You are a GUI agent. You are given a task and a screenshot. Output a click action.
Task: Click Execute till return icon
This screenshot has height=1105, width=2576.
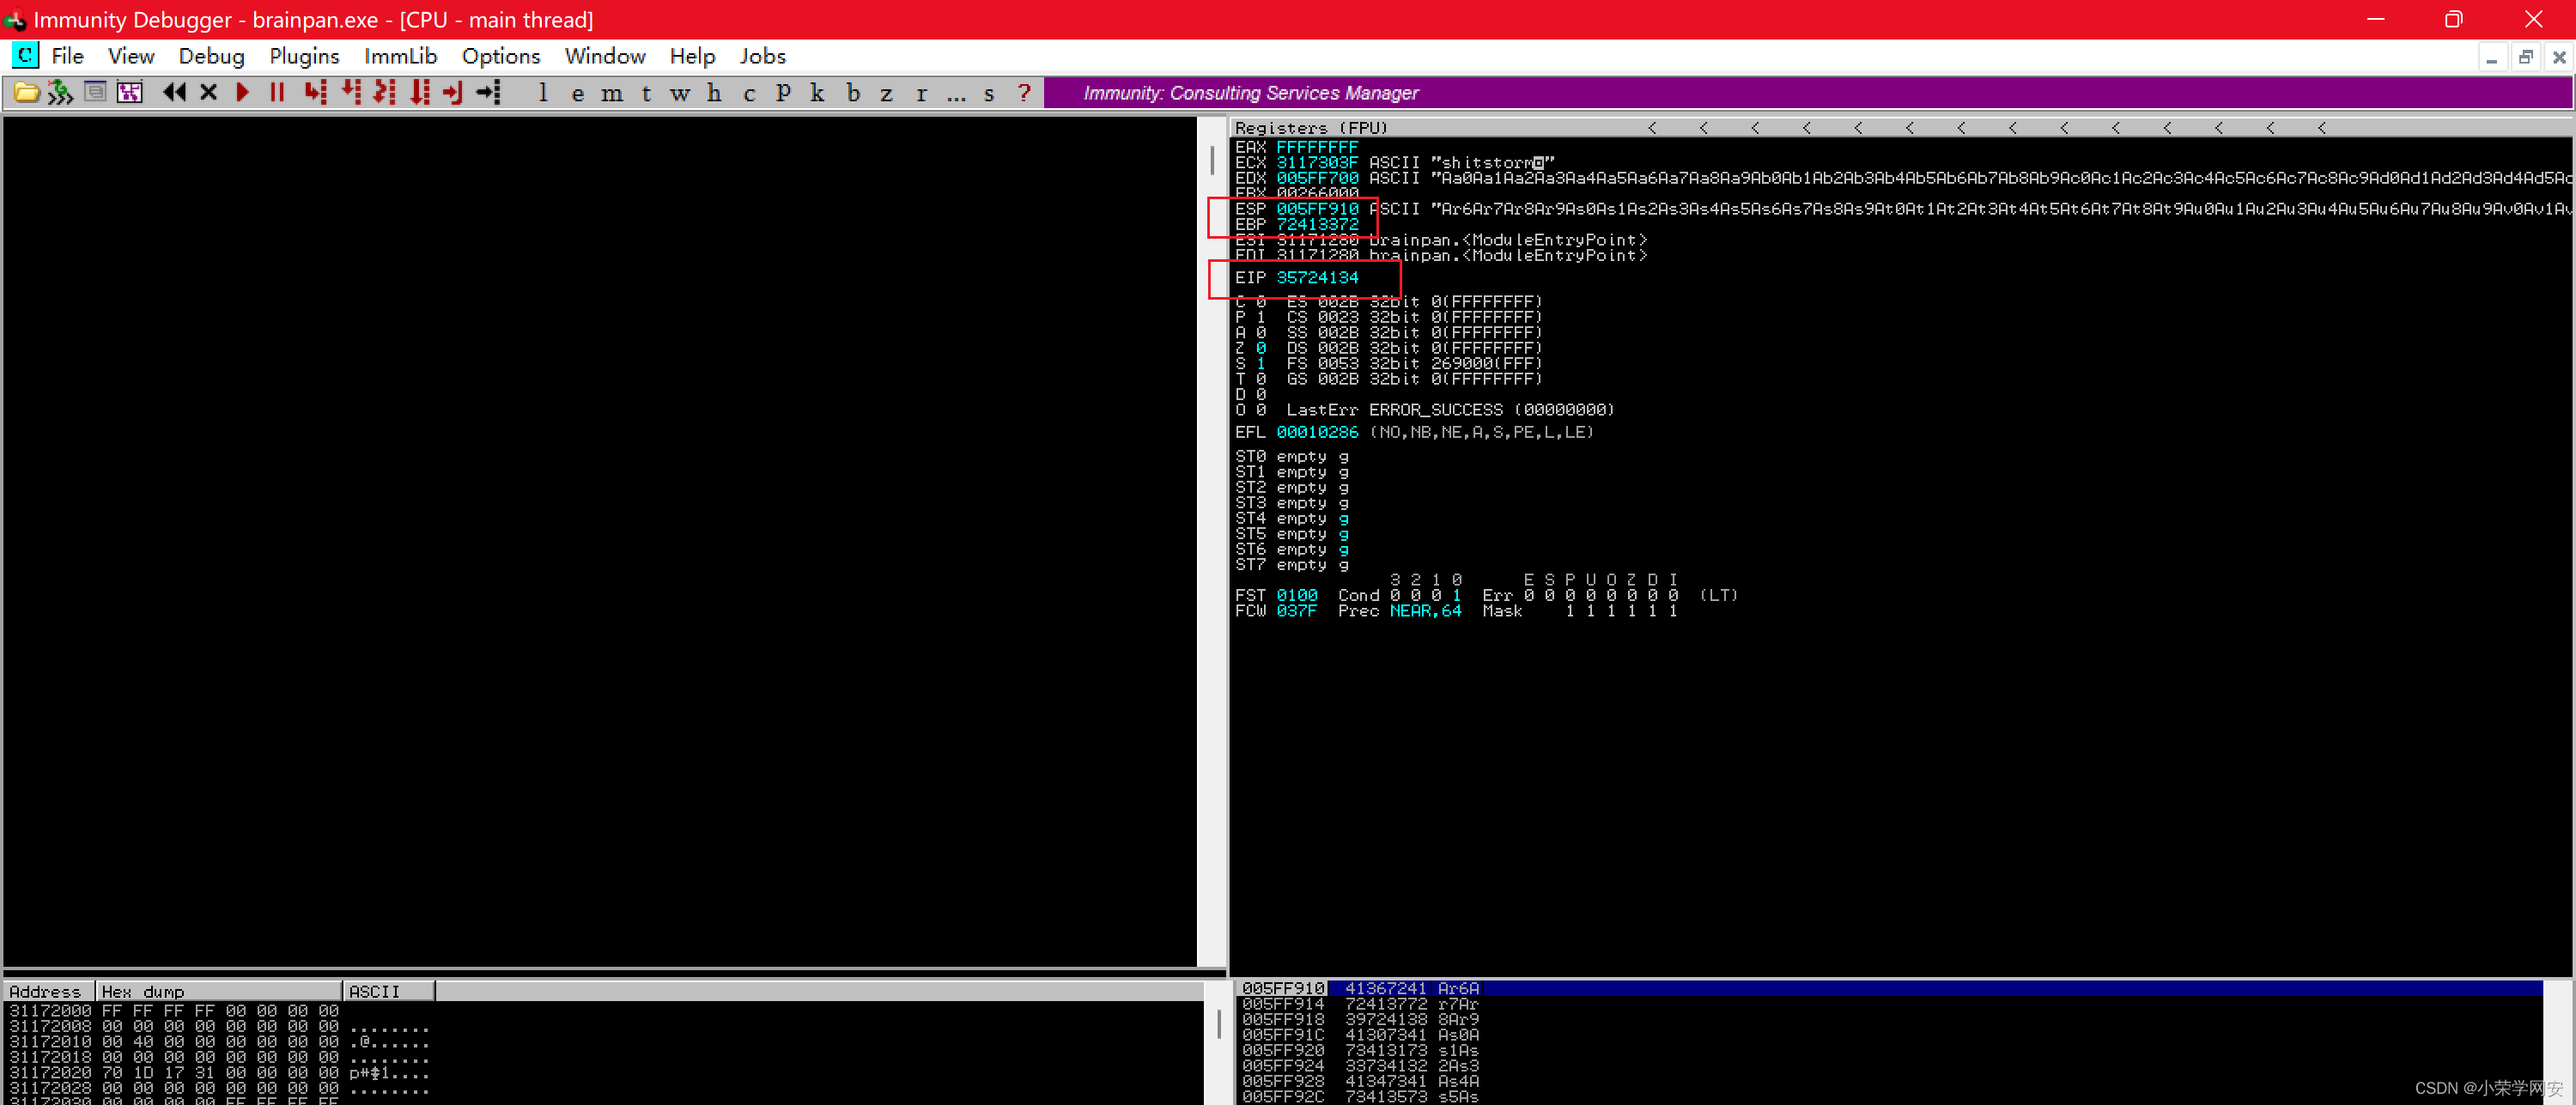[453, 93]
